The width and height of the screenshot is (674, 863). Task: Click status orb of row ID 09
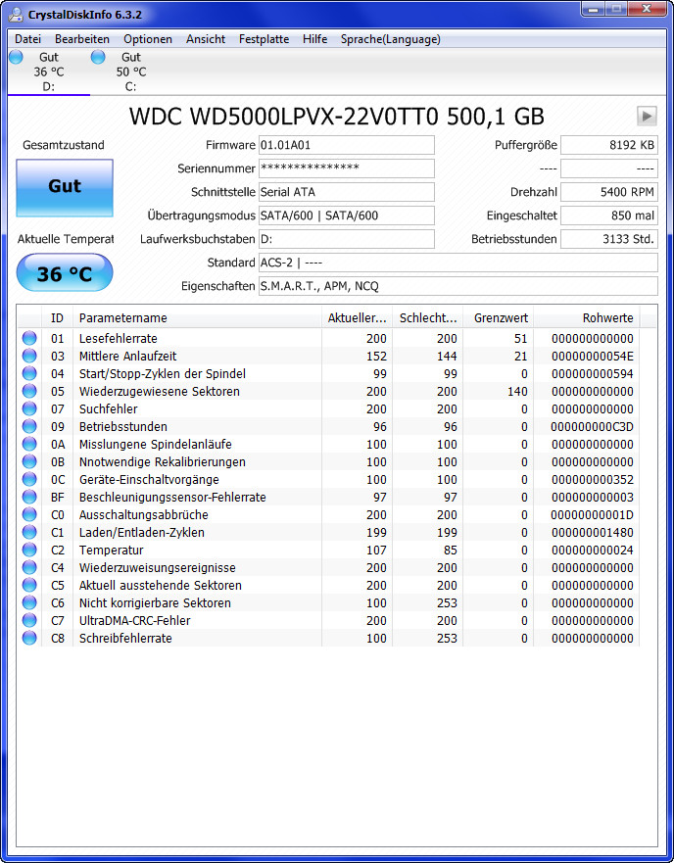click(x=29, y=426)
